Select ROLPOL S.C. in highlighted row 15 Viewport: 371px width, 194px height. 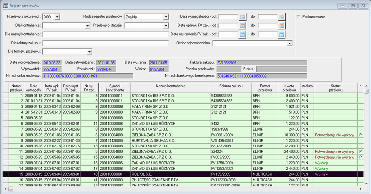pyautogui.click(x=141, y=174)
